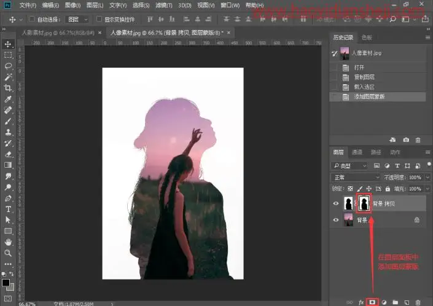Select the History Brush tool
The width and height of the screenshot is (433, 306).
tap(8, 143)
